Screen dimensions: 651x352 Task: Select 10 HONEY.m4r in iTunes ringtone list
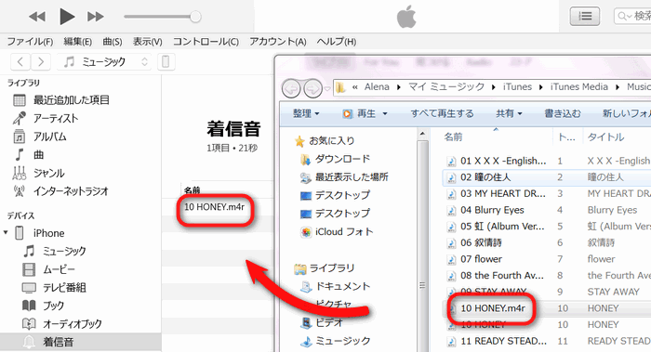click(x=215, y=207)
